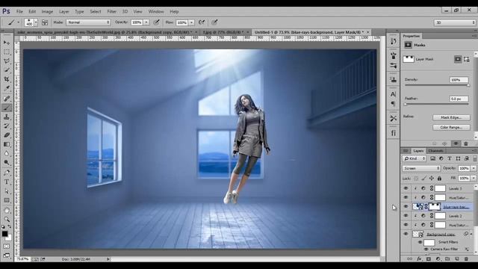This screenshot has height=269, width=478.
Task: Toggle Quick Mask mode
Action: coord(7,246)
